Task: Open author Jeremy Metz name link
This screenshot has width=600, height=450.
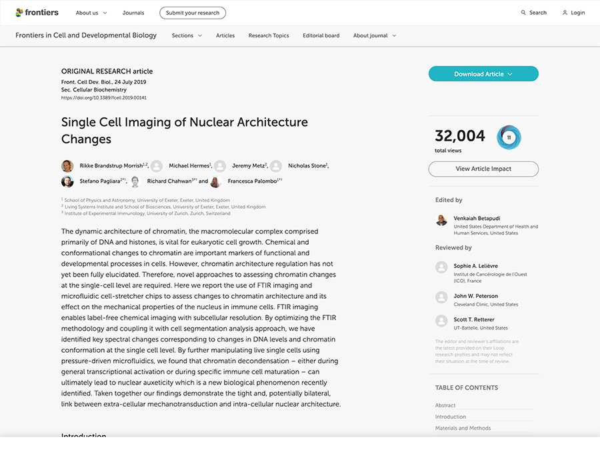Action: click(x=249, y=166)
